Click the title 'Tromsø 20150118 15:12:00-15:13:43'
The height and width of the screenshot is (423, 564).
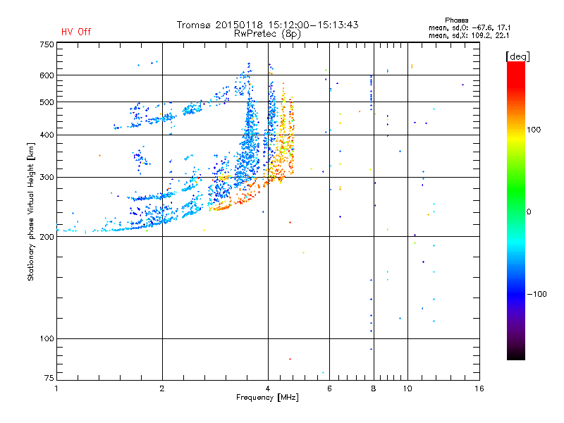267,25
